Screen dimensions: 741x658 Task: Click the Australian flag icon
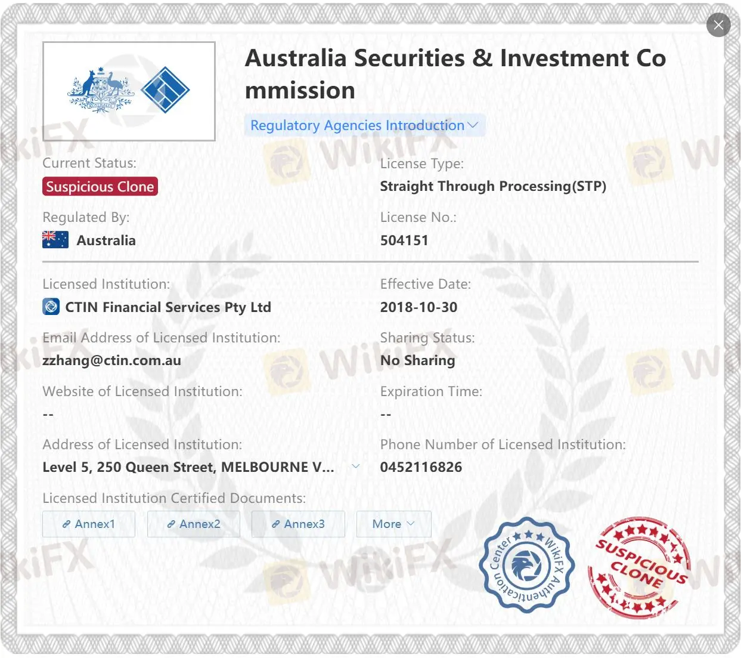point(55,240)
